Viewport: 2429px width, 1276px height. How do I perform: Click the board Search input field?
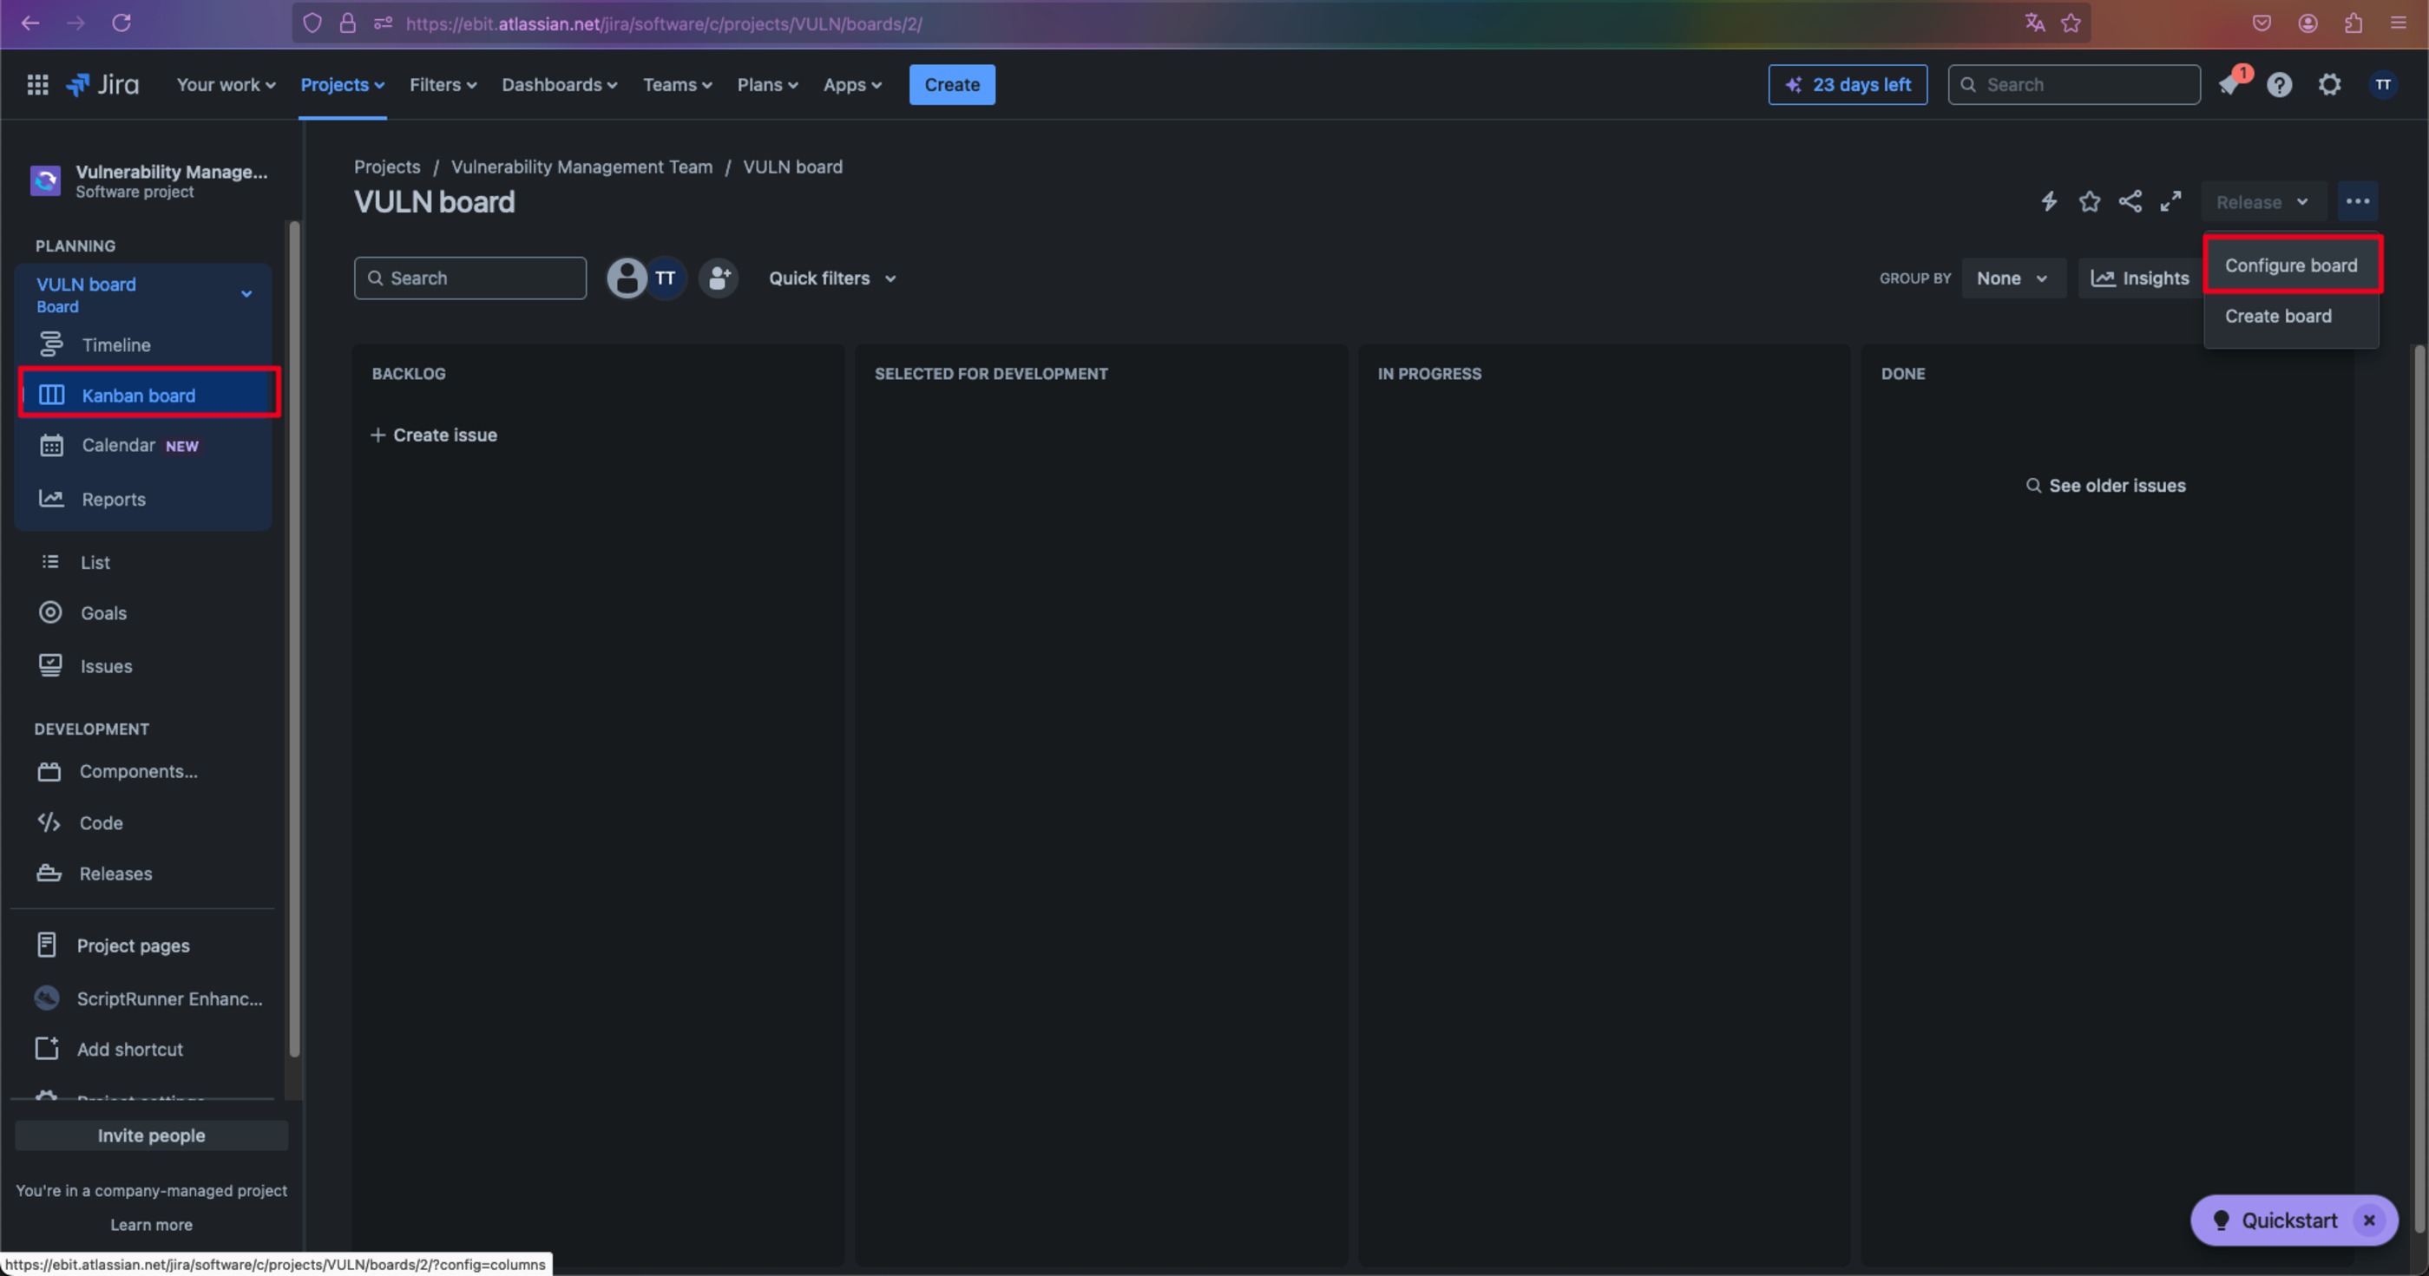469,278
